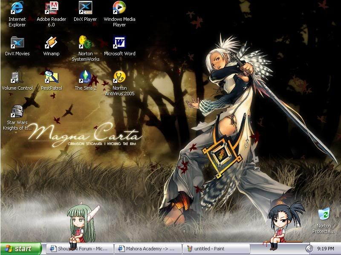This screenshot has width=341, height=255.
Task: Open Norton AntiVirus 2005 icon
Action: pyautogui.click(x=119, y=77)
